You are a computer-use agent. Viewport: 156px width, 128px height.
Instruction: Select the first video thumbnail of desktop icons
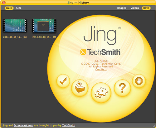pyautogui.click(x=15, y=26)
